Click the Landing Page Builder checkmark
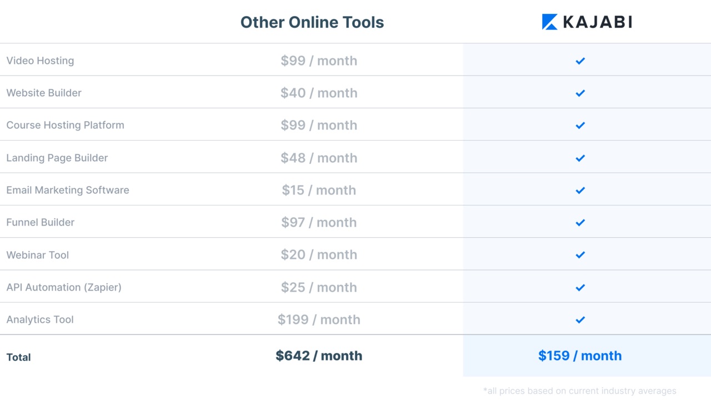The height and width of the screenshot is (400, 711). (580, 158)
